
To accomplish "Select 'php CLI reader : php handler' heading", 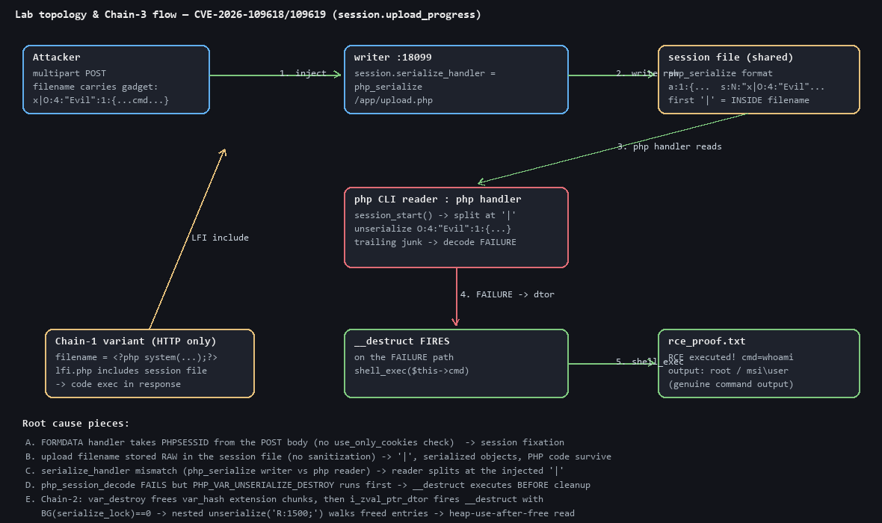I will click(437, 199).
